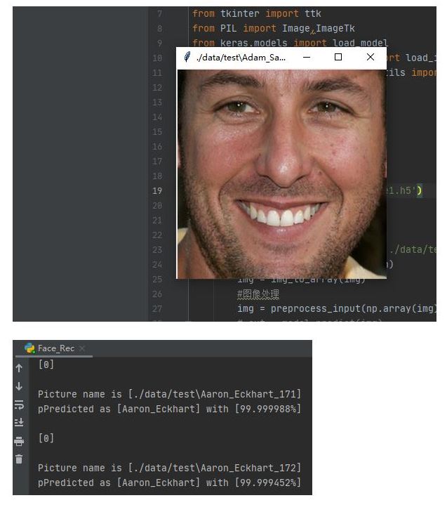This screenshot has height=505, width=447.
Task: Click the Aaron_Eckhart_172 path in console
Action: click(x=214, y=468)
